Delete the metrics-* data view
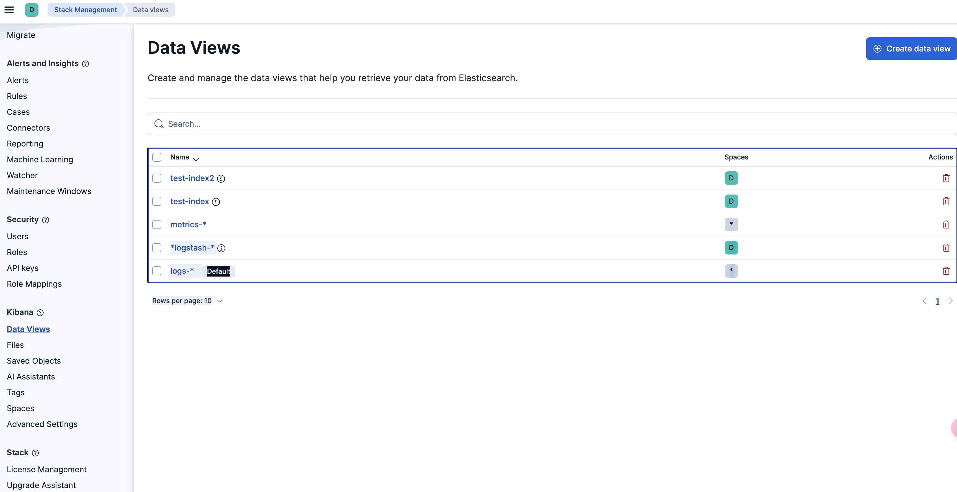The image size is (957, 492). [x=946, y=225]
